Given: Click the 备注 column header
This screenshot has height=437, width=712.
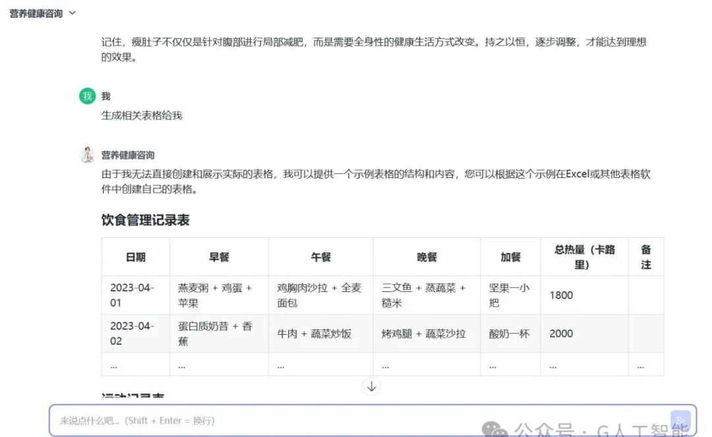Looking at the screenshot, I should (x=646, y=257).
